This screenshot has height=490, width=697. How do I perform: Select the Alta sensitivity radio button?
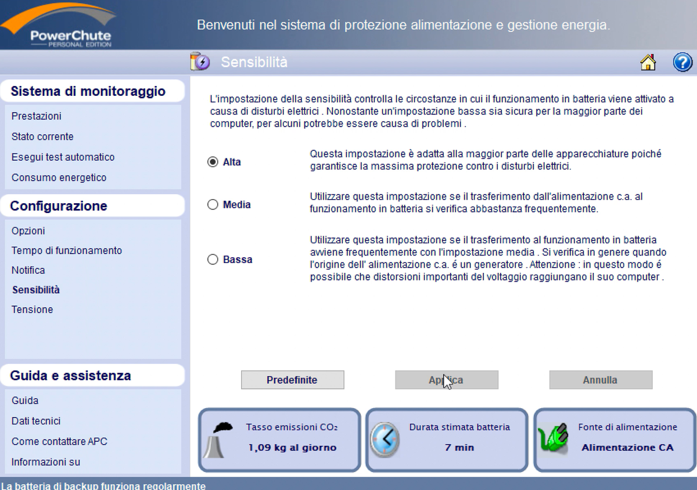point(213,162)
